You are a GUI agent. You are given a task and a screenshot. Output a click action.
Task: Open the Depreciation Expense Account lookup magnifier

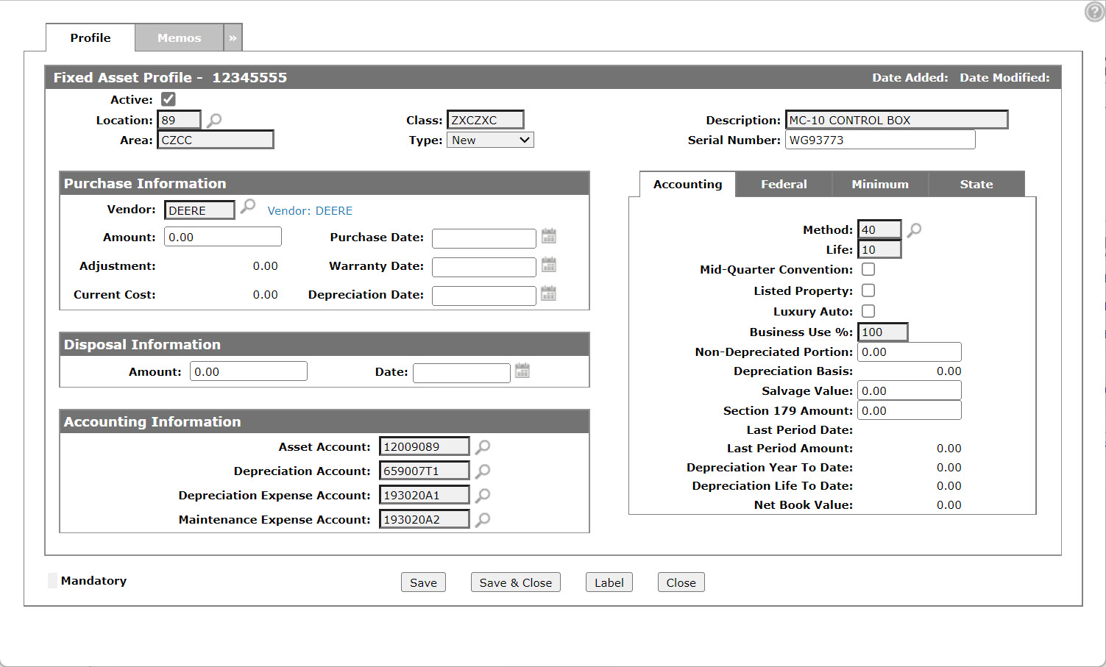(x=483, y=495)
